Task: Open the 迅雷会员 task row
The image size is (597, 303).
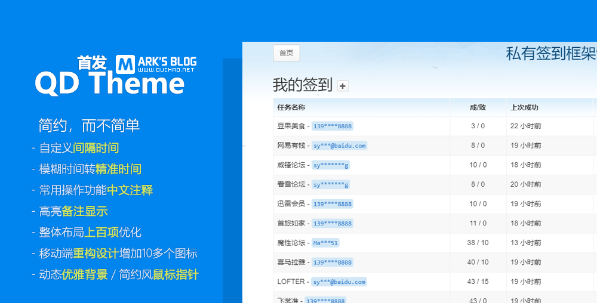Action: 435,204
